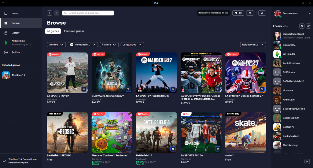Select friend ClutzRevenge name
The height and width of the screenshot is (168, 313).
pyautogui.click(x=290, y=145)
